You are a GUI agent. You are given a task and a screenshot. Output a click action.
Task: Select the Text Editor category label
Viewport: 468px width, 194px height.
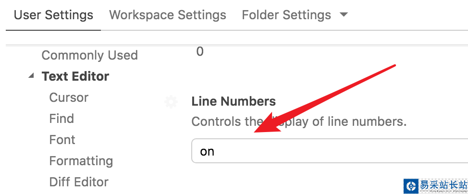[75, 76]
